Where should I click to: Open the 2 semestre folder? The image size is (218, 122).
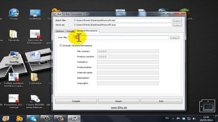tap(35, 79)
